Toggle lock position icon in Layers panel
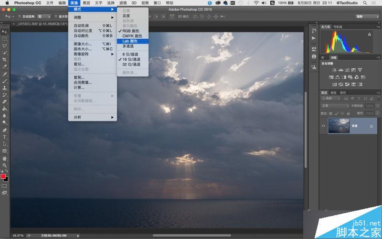The width and height of the screenshot is (382, 239). (342, 113)
